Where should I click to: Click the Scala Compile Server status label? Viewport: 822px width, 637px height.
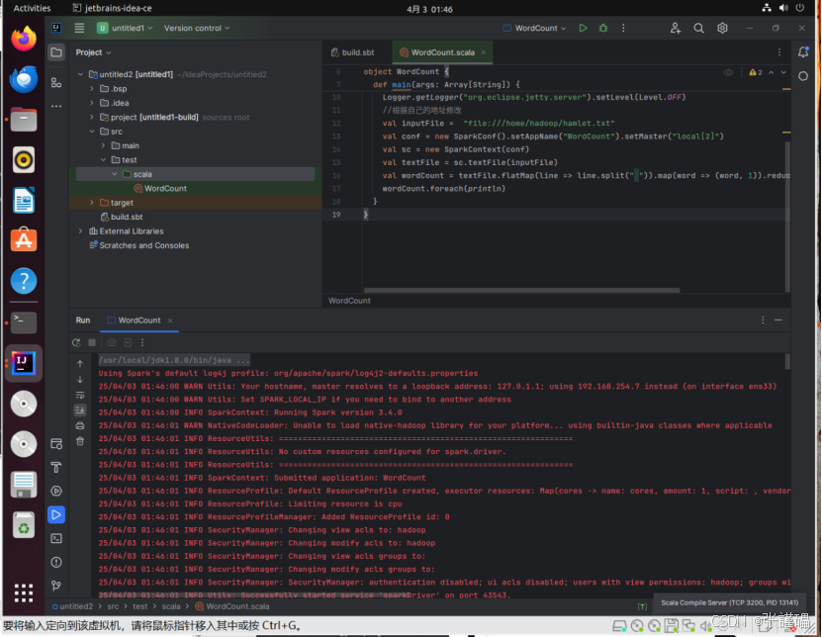coord(730,604)
